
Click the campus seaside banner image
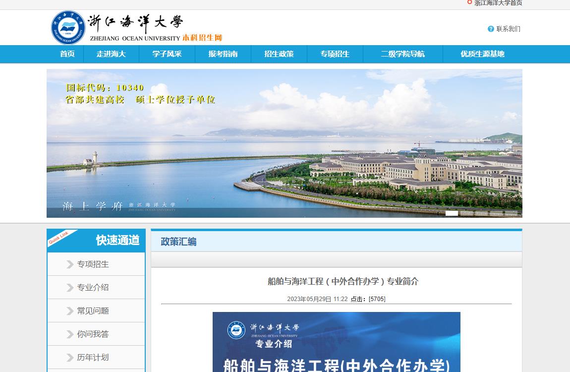click(285, 143)
